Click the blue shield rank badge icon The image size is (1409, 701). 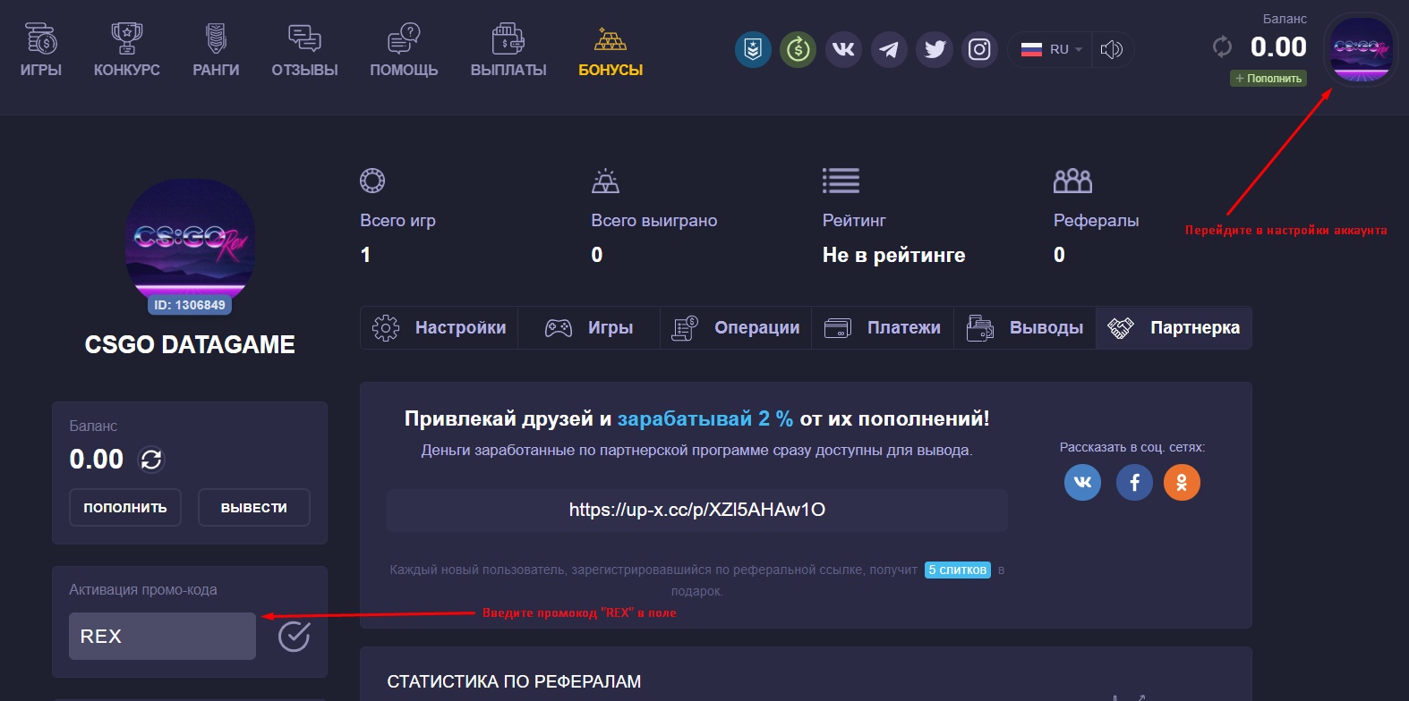[753, 49]
